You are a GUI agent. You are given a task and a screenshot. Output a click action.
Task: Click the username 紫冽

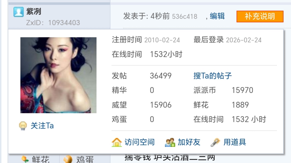click(33, 11)
